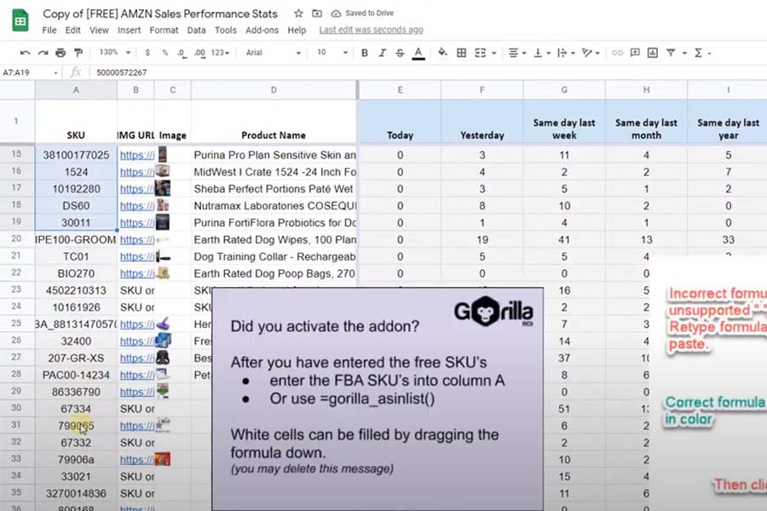
Task: Select the Sheba Perfect Portions product image
Action: click(163, 189)
